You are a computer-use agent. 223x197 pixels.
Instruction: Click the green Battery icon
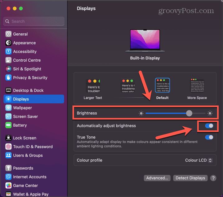(8, 125)
